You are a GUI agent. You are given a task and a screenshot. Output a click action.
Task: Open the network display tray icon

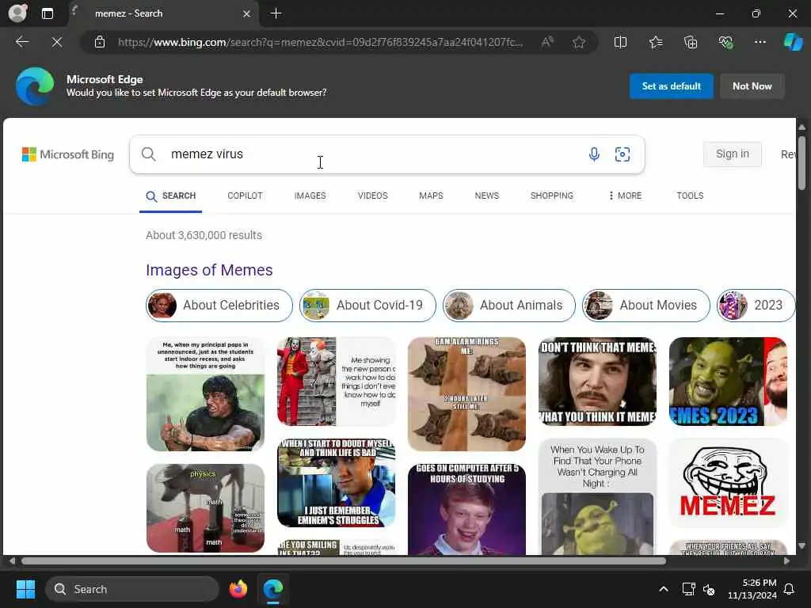point(688,589)
